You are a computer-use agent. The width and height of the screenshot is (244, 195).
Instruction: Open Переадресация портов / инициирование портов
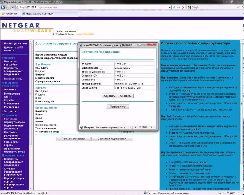14,183
